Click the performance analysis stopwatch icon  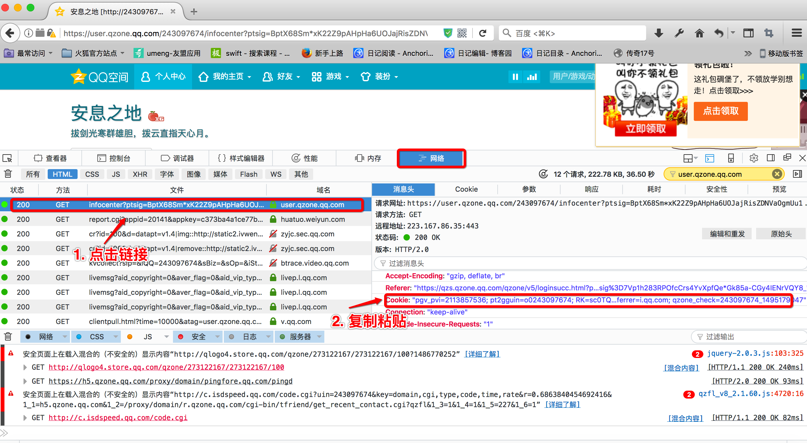point(543,174)
